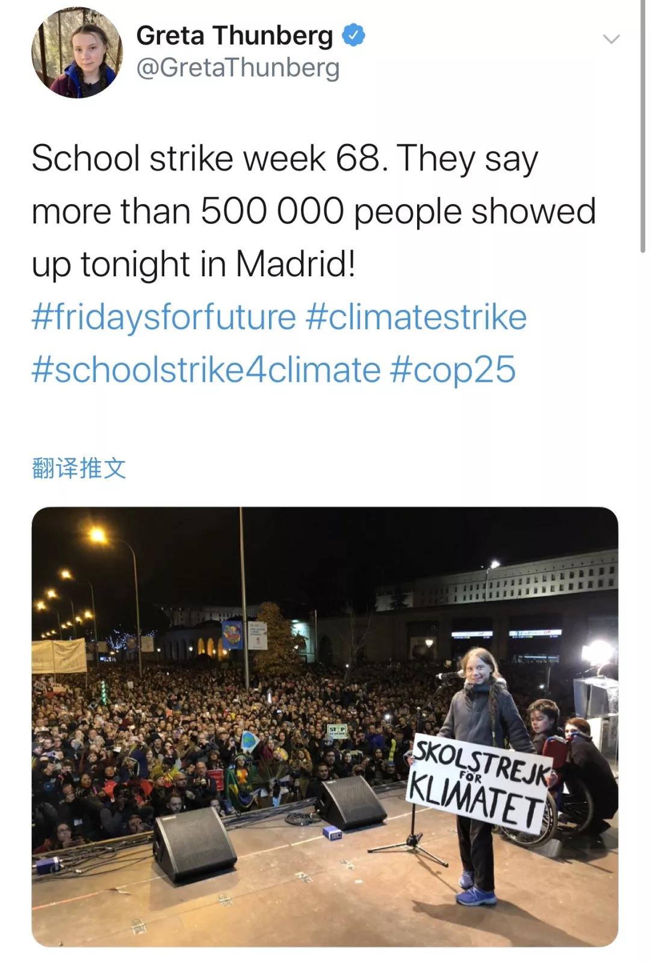Click the SKOLSTREJK FÖR KLIMATET sign in photo
Image resolution: width=650 pixels, height=962 pixels.
pos(479,784)
